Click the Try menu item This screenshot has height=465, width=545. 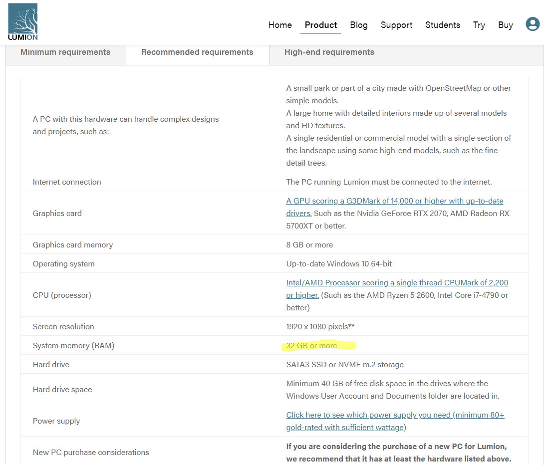(479, 25)
